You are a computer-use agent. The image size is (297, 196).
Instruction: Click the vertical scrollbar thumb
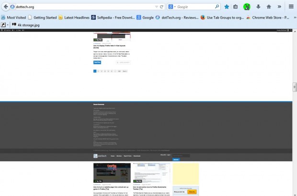(x=295, y=87)
